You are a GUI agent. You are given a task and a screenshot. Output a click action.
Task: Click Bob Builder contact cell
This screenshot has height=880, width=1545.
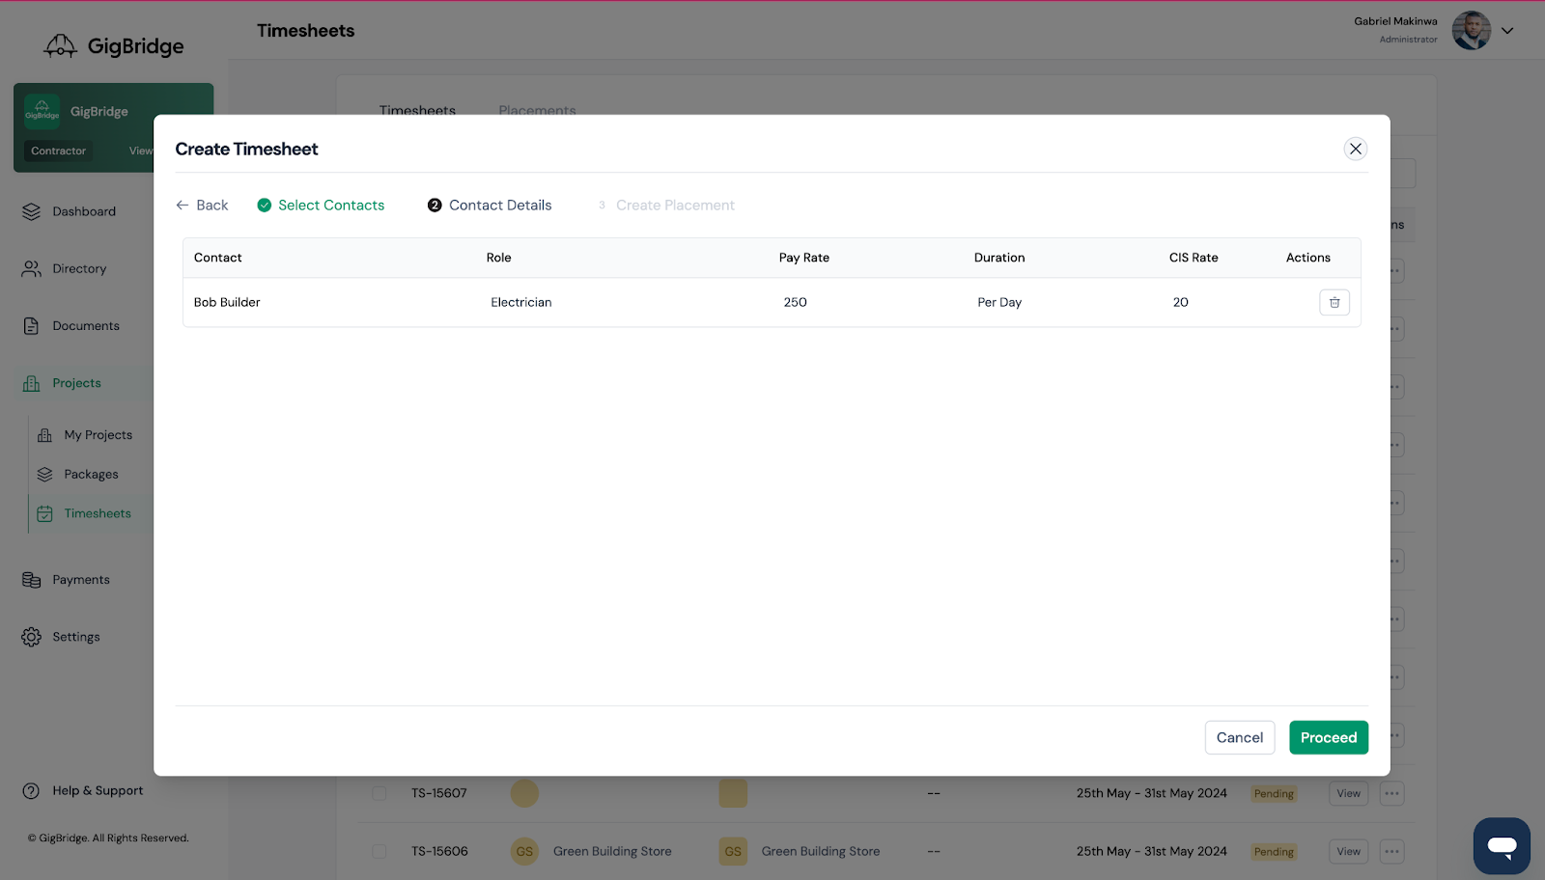[x=227, y=302]
